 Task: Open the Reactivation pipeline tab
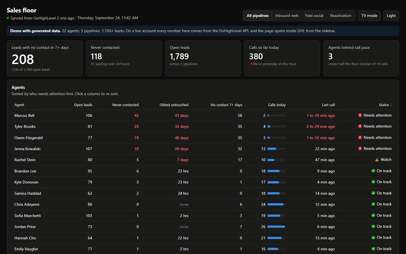coord(341,15)
